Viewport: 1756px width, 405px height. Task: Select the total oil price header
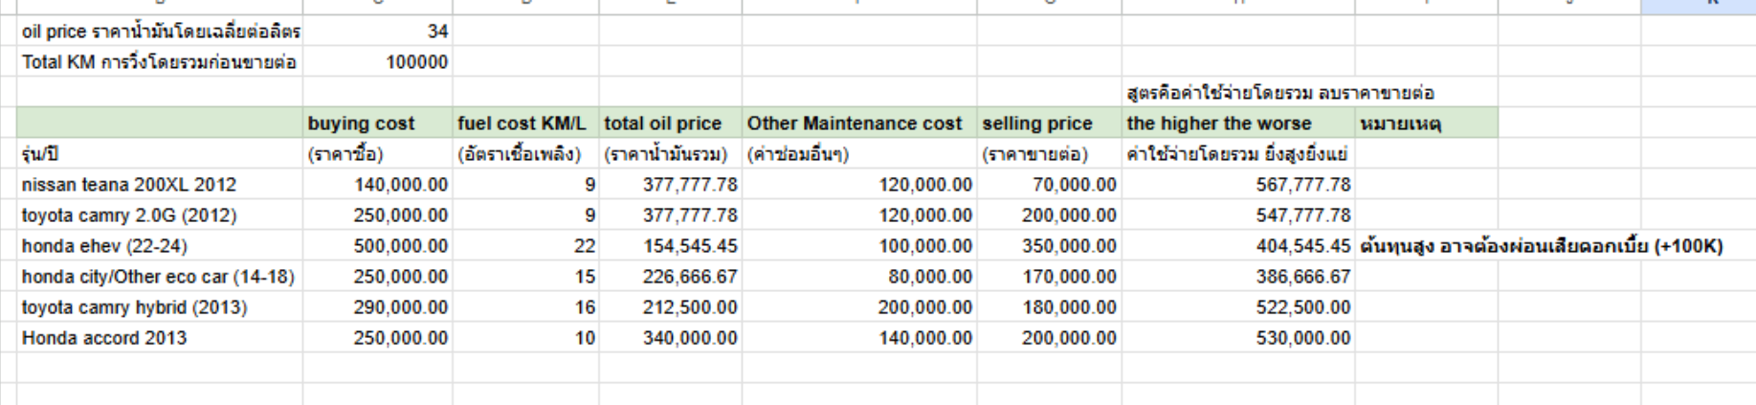coord(670,124)
